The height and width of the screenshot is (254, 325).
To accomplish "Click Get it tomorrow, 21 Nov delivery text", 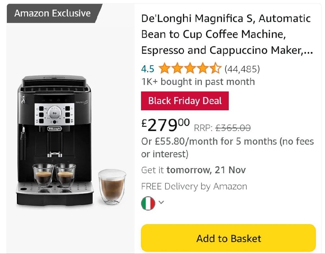I will click(x=193, y=170).
